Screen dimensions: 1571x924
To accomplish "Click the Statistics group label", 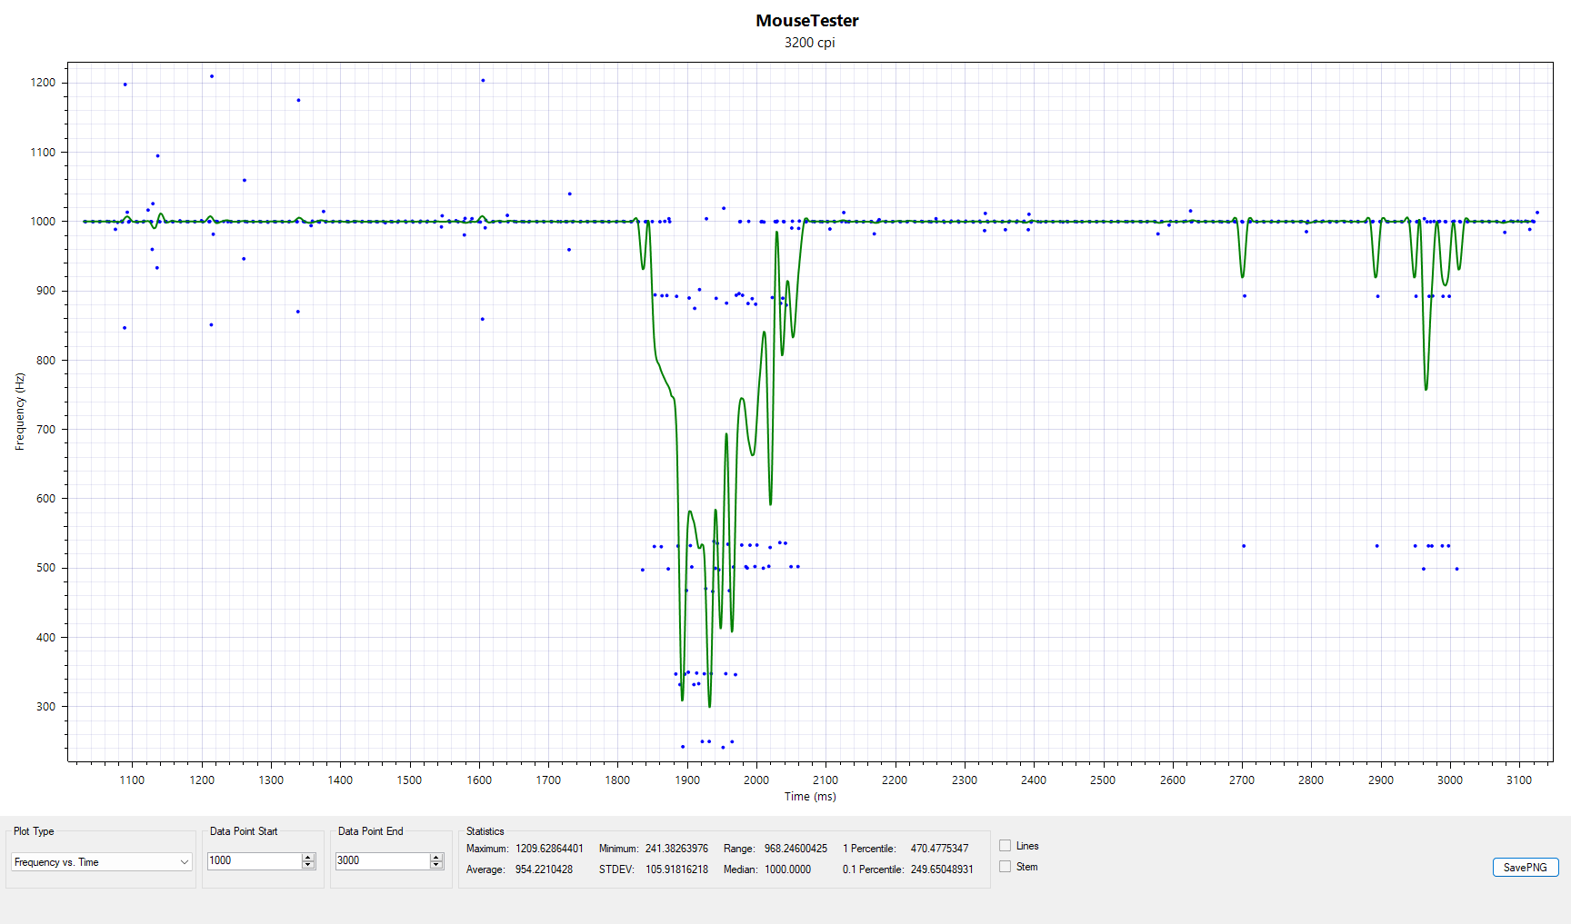I will pyautogui.click(x=485, y=831).
